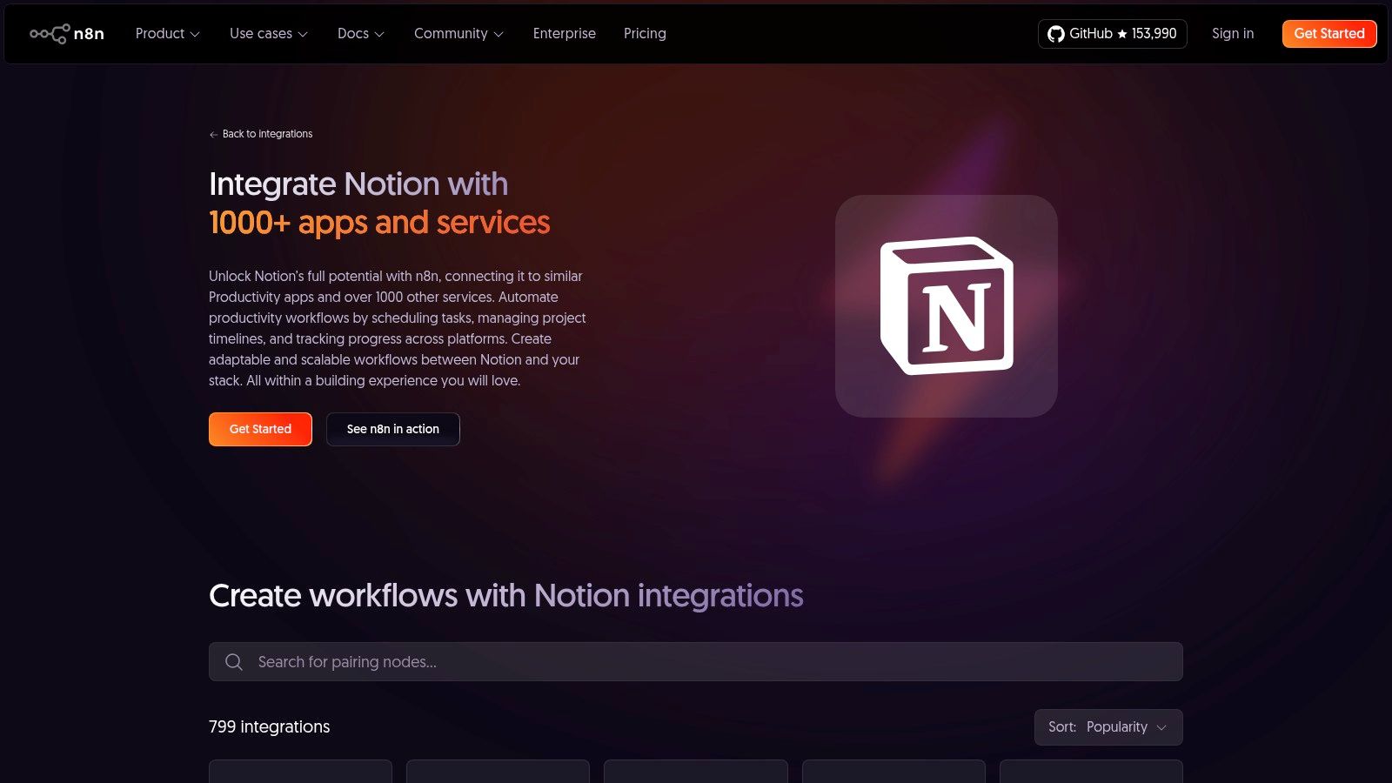Click the large Notion logo tile

coord(947,306)
